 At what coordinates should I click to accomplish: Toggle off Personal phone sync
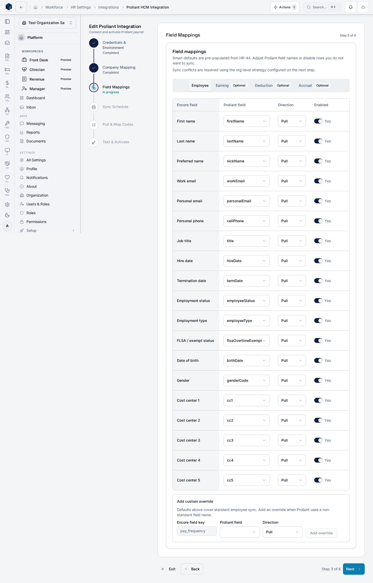click(318, 221)
